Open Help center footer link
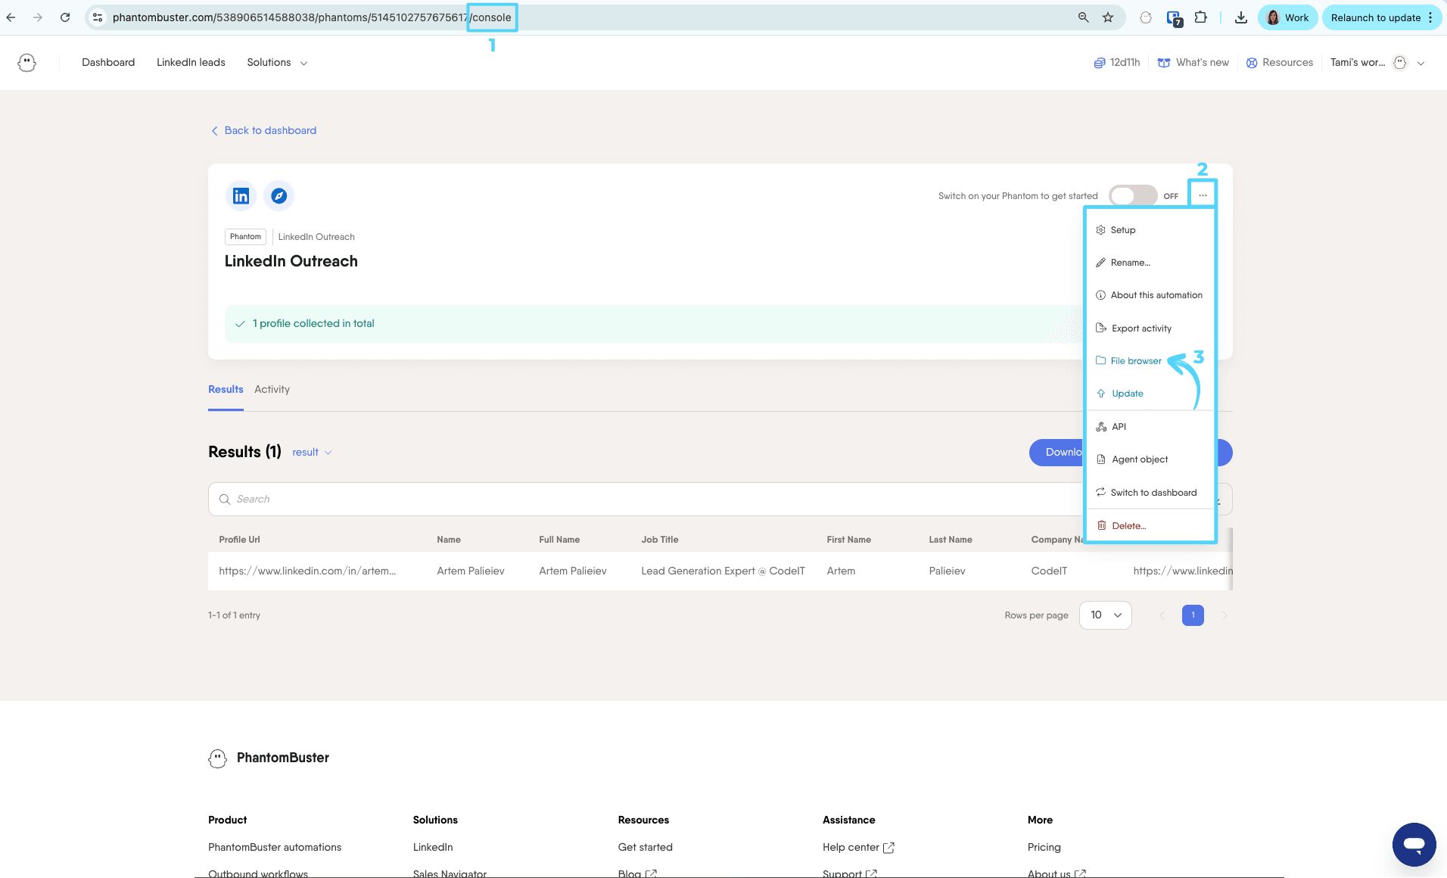This screenshot has height=878, width=1447. (858, 848)
